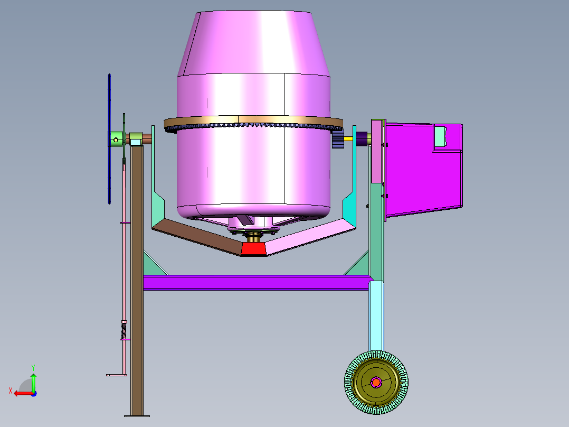The image size is (569, 427).
Task: Select the orange wheel hub center
Action: 376,383
